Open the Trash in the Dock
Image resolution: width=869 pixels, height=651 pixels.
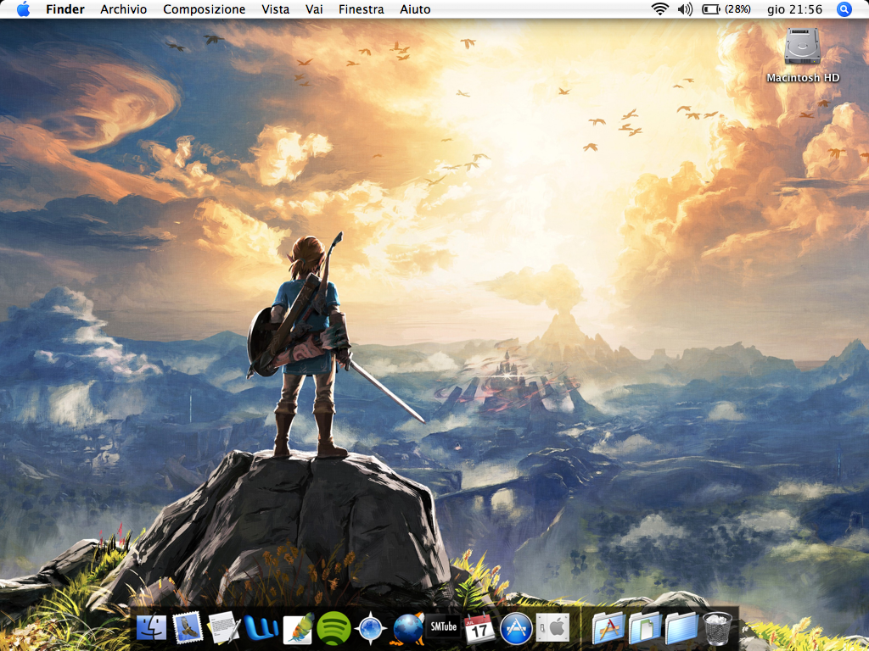(x=718, y=628)
